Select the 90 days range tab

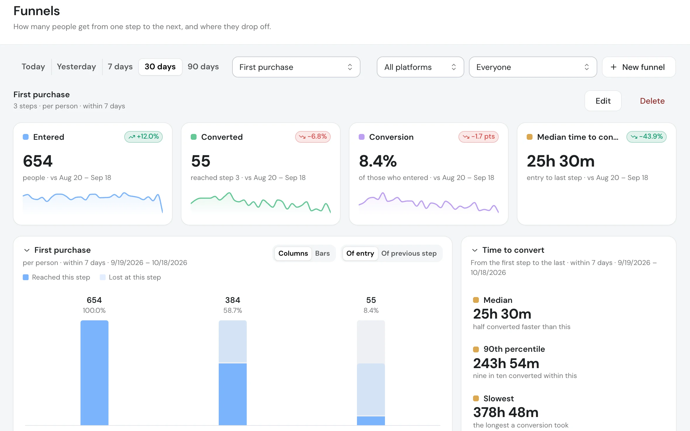click(203, 67)
